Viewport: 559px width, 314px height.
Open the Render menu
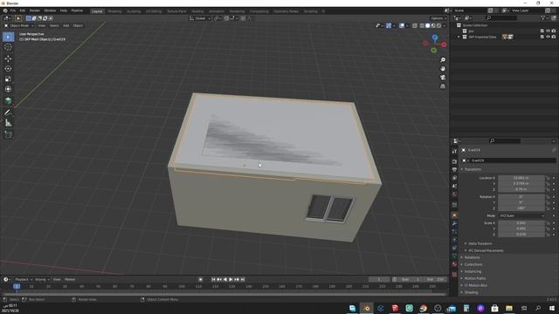(x=35, y=10)
